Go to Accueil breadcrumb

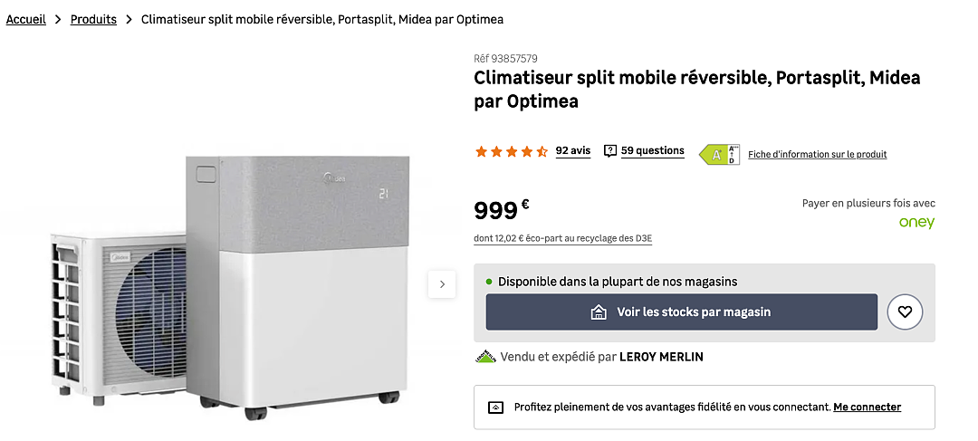(26, 19)
